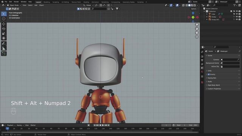
Task: Click red X axis on navigation gizmo
Action: point(197,17)
